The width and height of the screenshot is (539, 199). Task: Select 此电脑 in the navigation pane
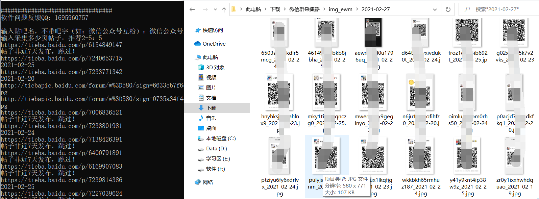(x=206, y=57)
